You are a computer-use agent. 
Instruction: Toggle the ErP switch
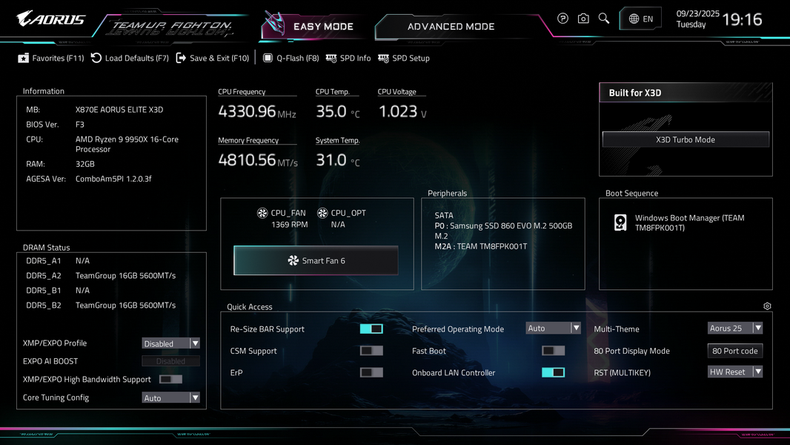pyautogui.click(x=371, y=372)
